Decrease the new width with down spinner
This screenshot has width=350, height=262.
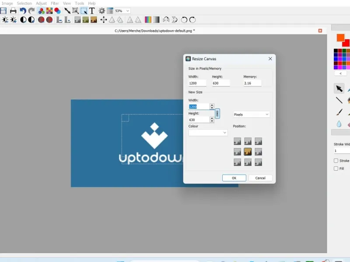[212, 108]
